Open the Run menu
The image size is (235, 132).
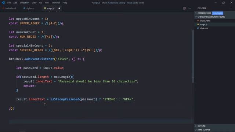click(x=47, y=3)
